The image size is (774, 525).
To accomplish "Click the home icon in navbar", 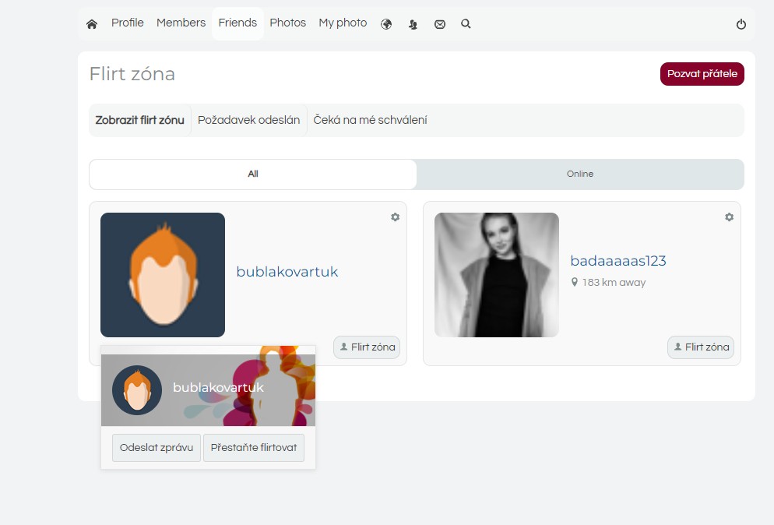I will point(92,24).
